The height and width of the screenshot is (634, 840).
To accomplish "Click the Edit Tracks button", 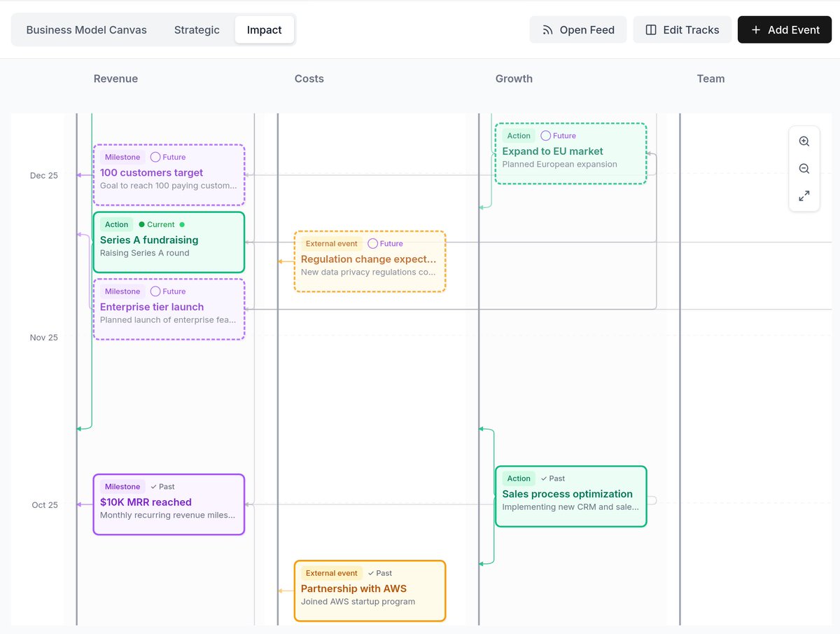I will point(682,30).
